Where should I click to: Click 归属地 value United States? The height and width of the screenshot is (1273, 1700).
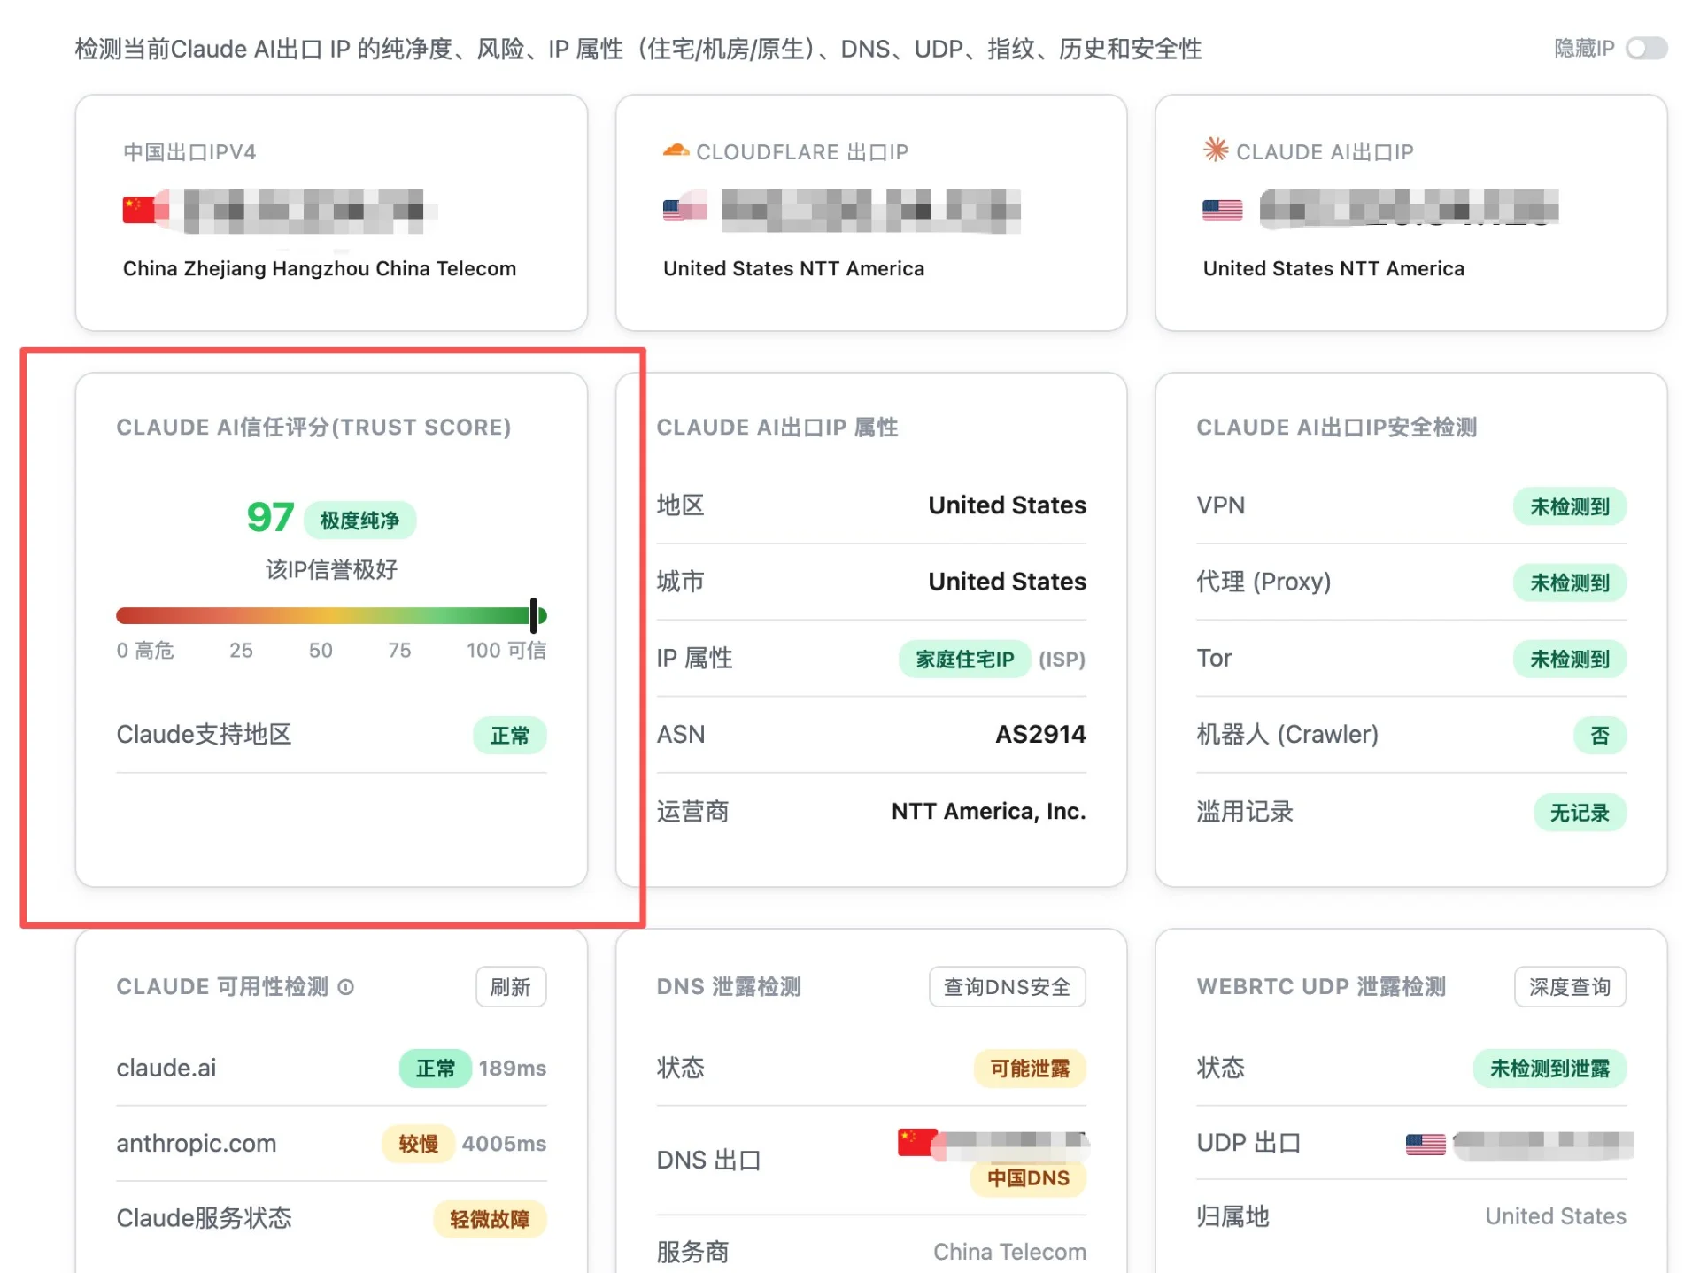(x=1556, y=1215)
